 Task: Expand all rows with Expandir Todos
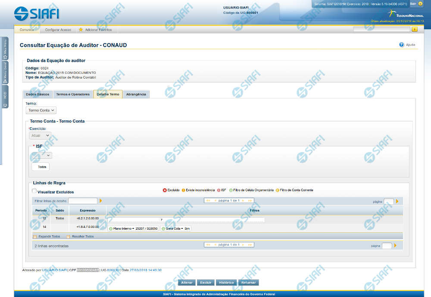point(47,237)
